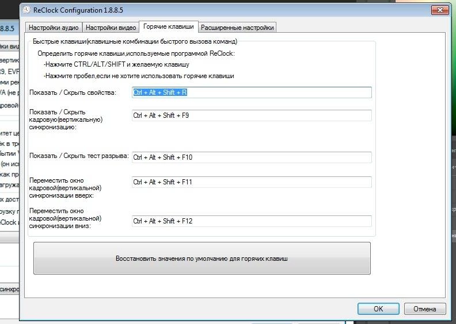
Task: Click the ReClock Configuration 1.8.8.5 title text
Action: point(78,10)
